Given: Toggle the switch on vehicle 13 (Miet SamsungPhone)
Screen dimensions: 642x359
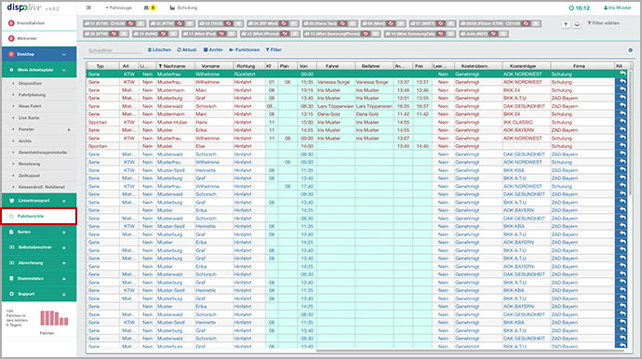Looking at the screenshot, I should pos(375,33).
